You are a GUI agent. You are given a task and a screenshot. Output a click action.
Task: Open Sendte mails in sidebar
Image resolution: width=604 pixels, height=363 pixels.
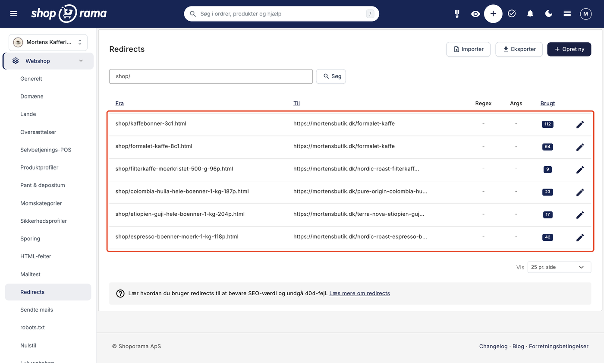[x=37, y=309]
